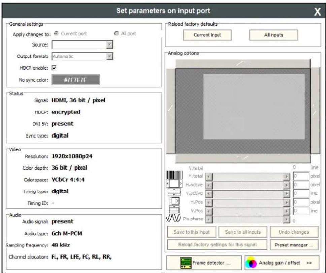Click V.Pos slider left arrow

pos(209,211)
